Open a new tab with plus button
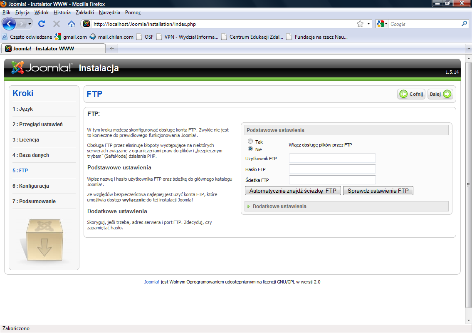This screenshot has height=333, width=472. click(x=112, y=49)
